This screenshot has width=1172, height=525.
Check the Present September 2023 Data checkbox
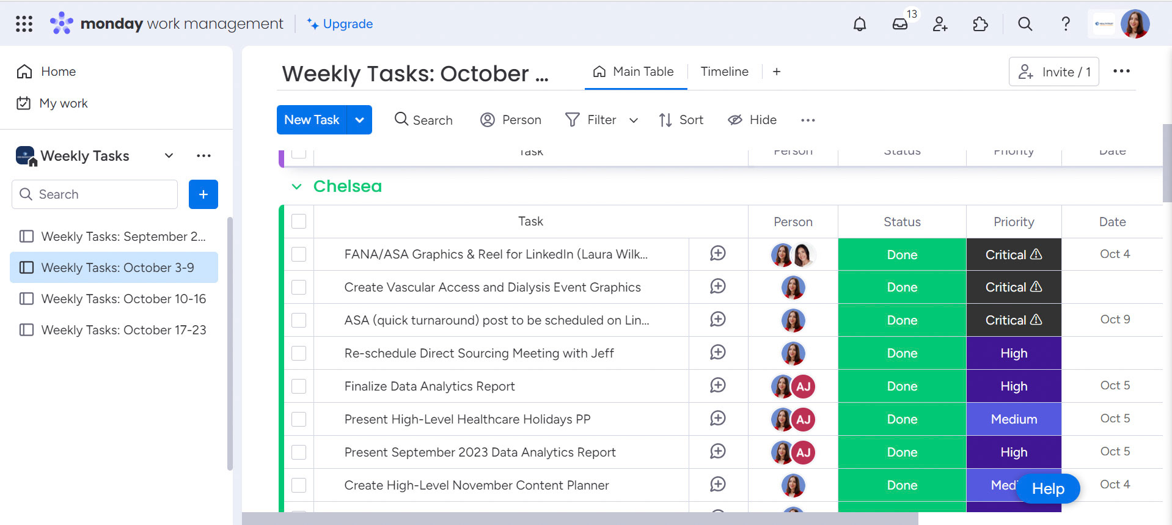299,452
